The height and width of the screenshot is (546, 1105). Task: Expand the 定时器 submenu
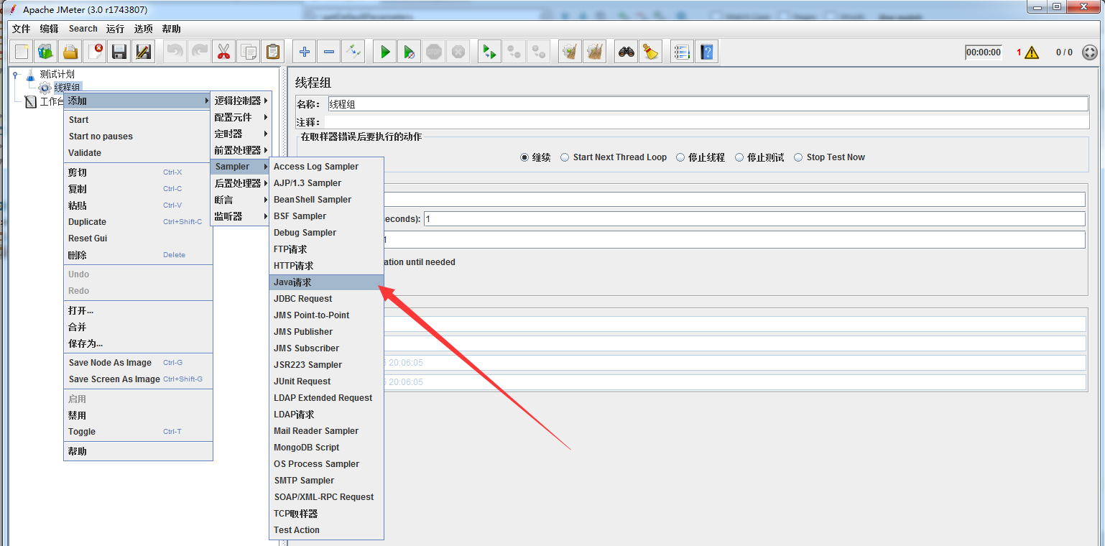[241, 134]
